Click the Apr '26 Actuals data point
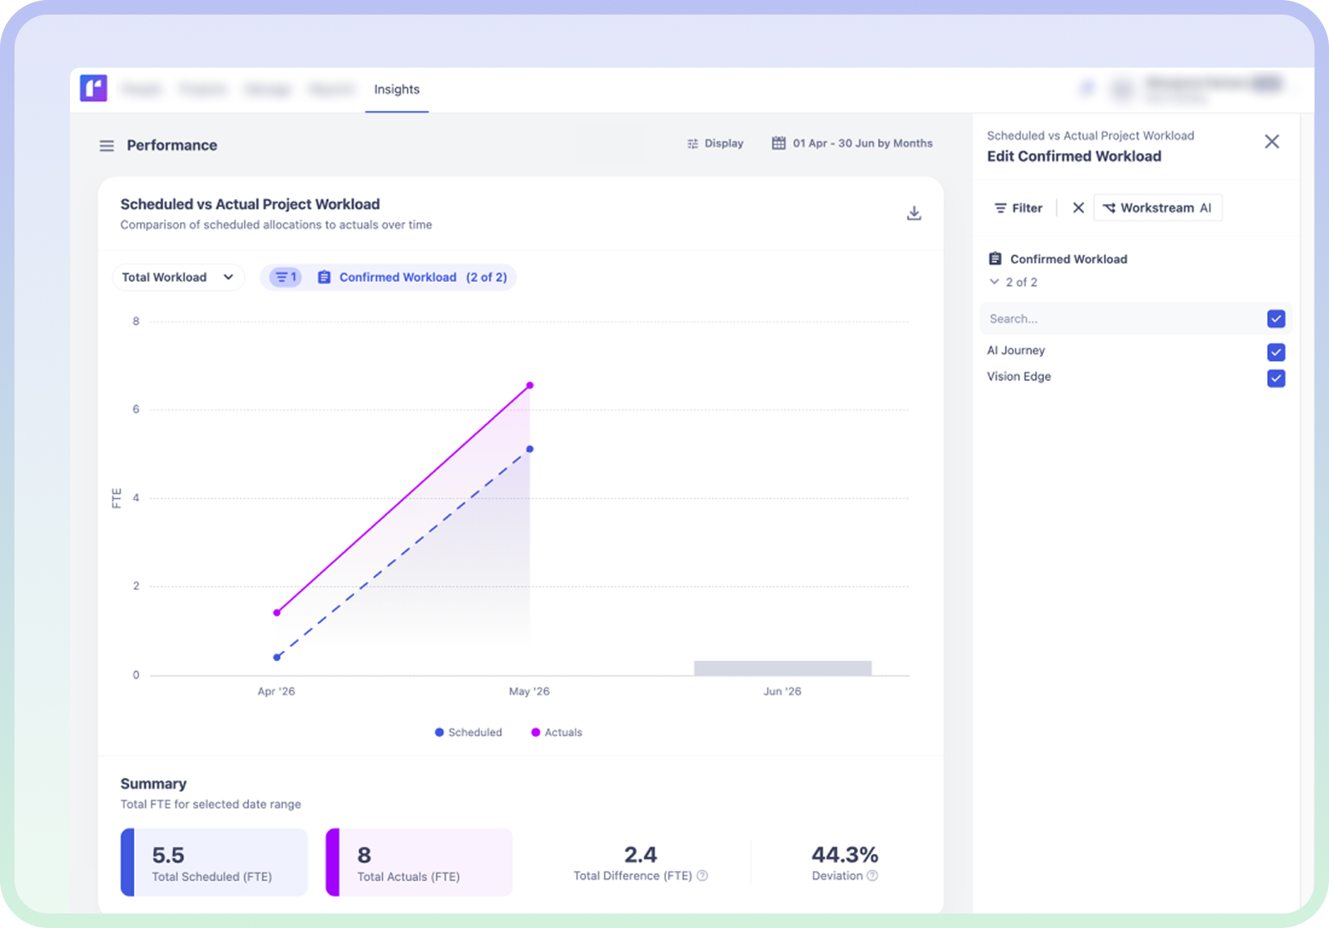This screenshot has height=928, width=1329. (x=277, y=613)
